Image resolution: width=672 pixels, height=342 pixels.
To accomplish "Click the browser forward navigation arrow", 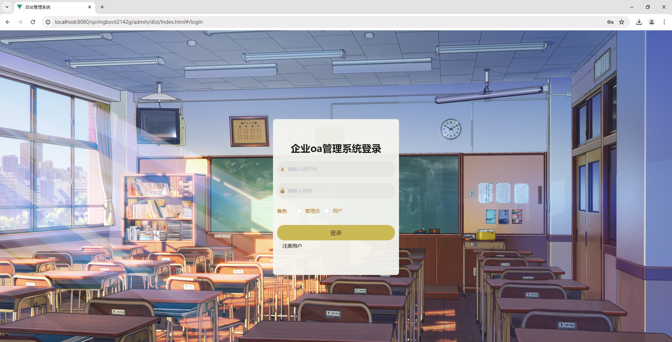I will [x=20, y=22].
